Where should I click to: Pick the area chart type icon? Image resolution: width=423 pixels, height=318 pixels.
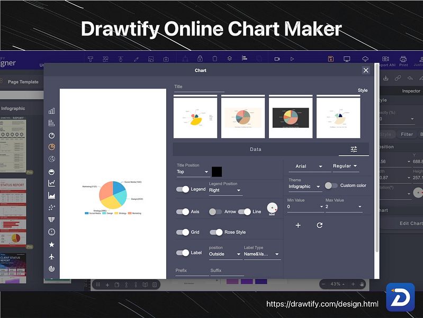click(51, 196)
